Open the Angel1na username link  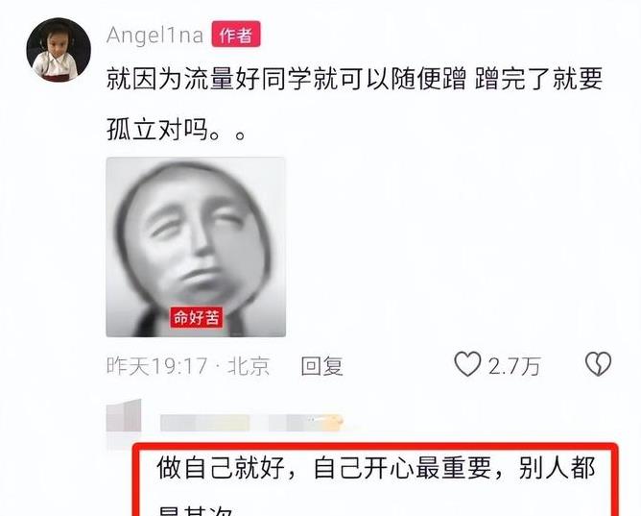pyautogui.click(x=154, y=36)
